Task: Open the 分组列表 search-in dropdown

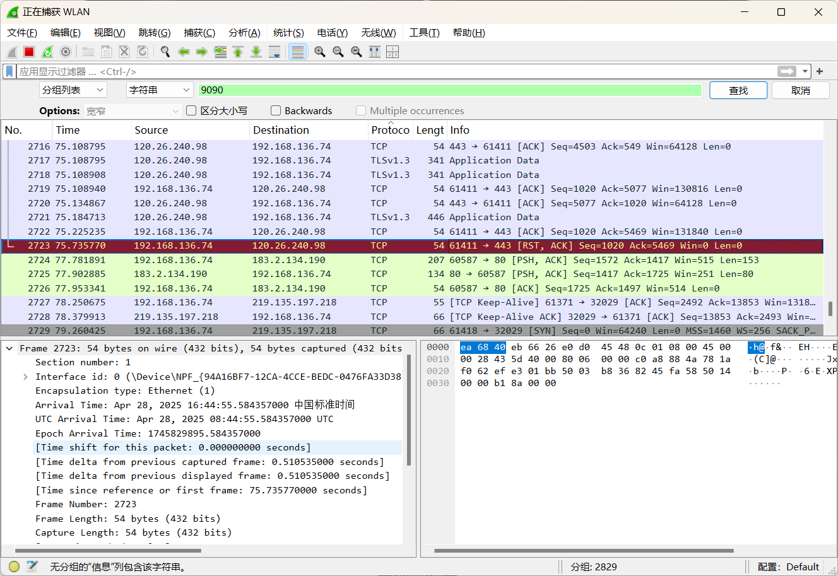Action: pyautogui.click(x=73, y=90)
